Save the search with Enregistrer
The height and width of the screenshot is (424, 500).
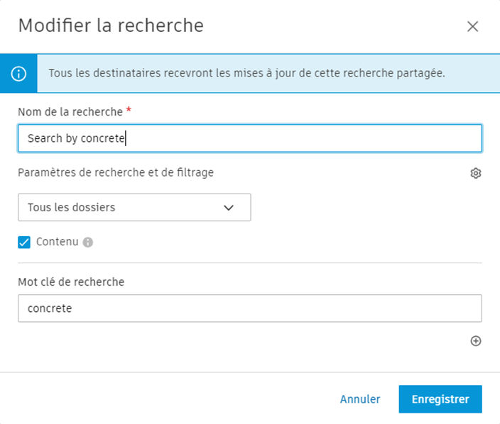[440, 399]
